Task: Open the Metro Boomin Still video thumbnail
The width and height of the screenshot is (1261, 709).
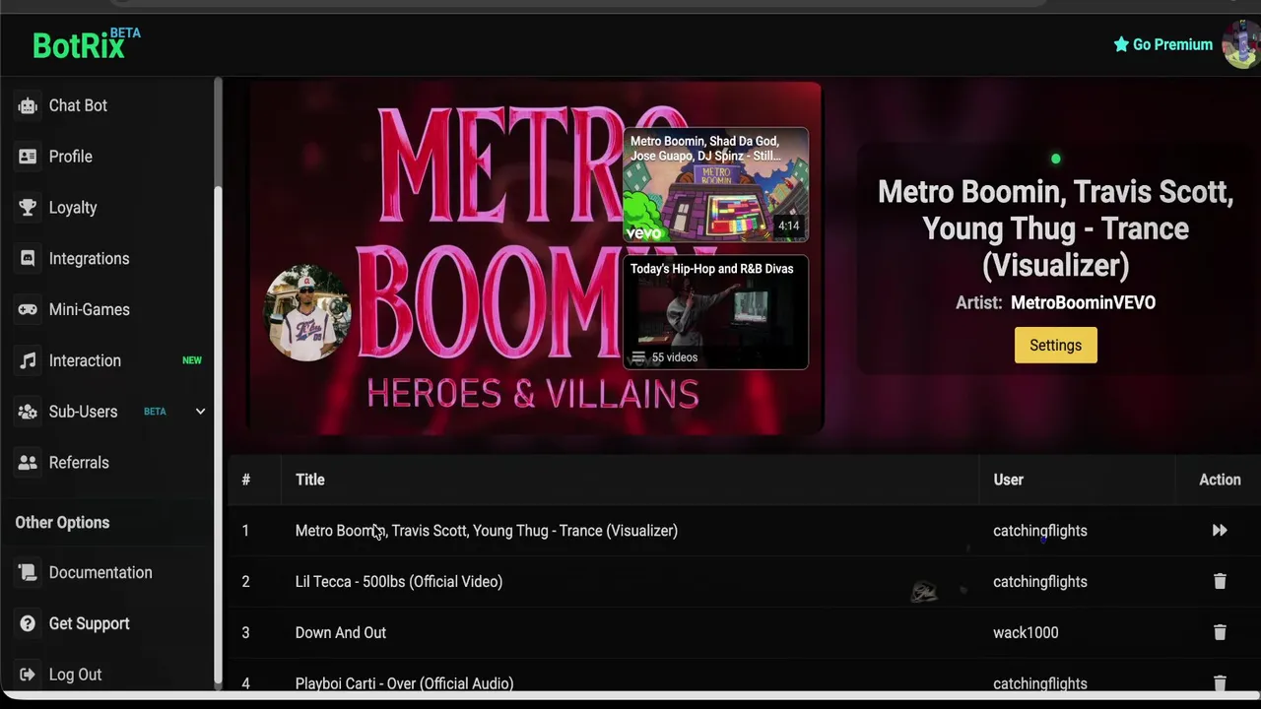Action: coord(715,185)
